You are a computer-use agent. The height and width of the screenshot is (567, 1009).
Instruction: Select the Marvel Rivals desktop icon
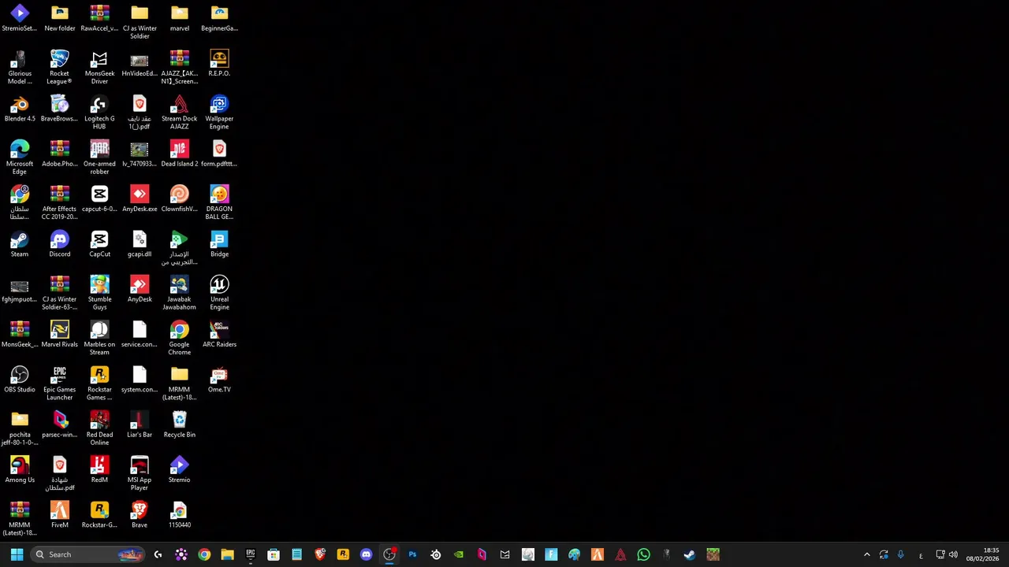click(59, 334)
